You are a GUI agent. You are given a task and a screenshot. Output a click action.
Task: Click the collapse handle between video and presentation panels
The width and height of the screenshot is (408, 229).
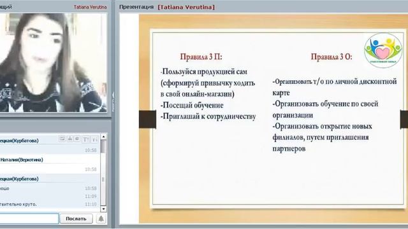pos(113,102)
